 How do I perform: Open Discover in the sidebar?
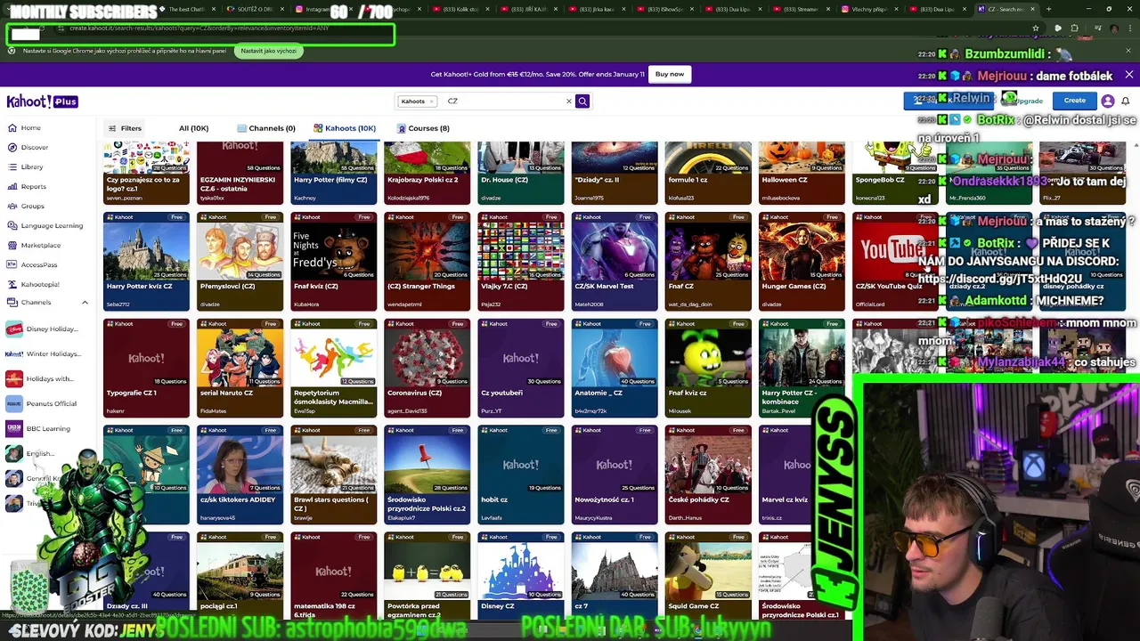[27, 147]
